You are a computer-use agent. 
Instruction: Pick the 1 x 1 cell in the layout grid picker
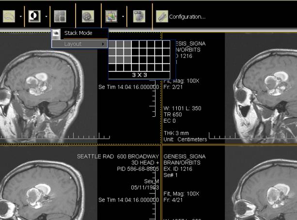click(112, 45)
